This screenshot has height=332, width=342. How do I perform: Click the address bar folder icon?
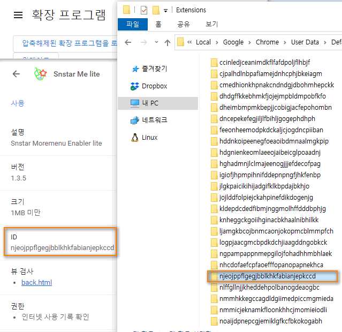click(180, 42)
